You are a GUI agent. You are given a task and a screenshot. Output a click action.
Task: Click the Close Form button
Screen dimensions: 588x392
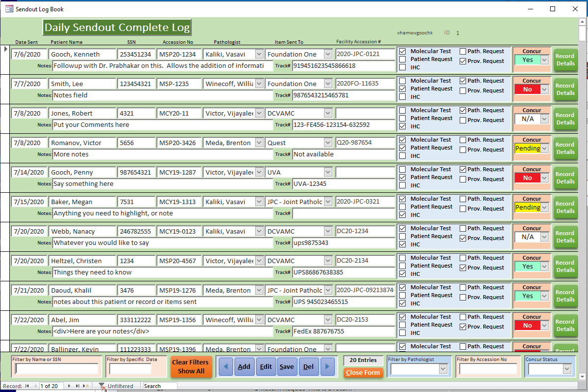[363, 372]
